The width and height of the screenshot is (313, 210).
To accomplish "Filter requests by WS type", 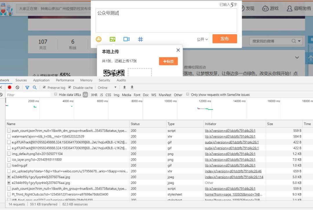I will (154, 95).
